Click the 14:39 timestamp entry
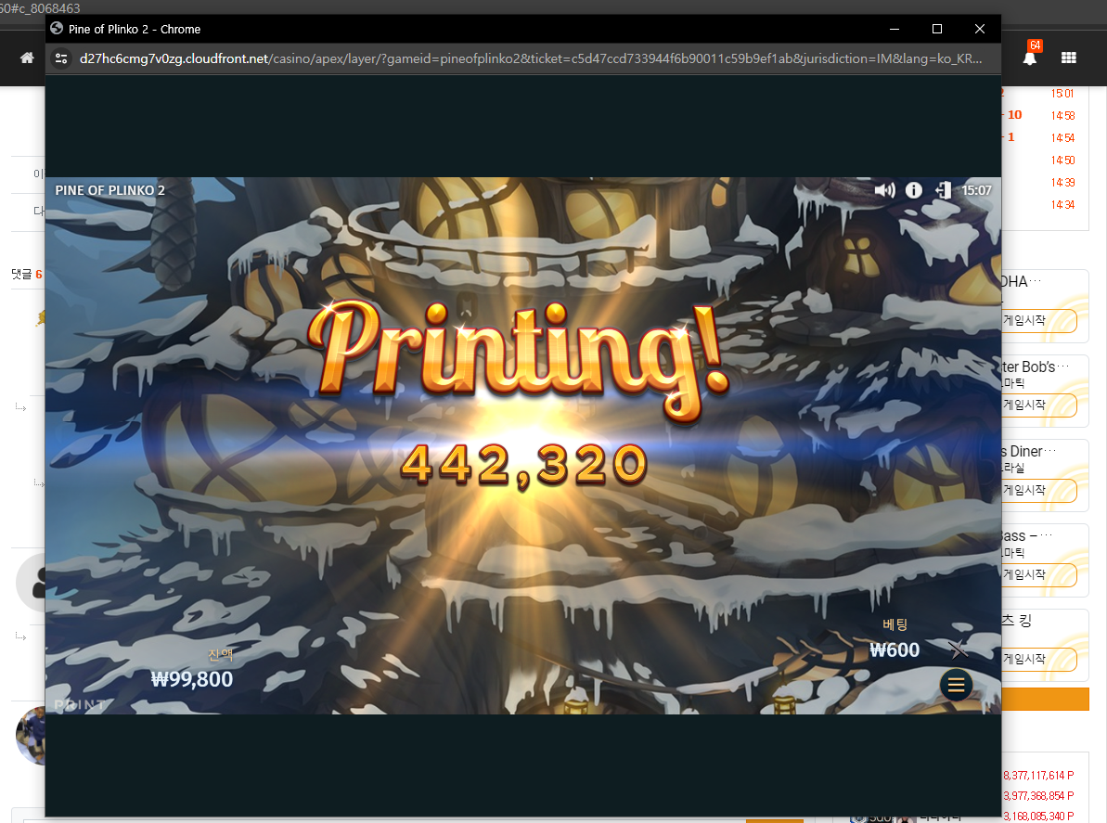Image resolution: width=1107 pixels, height=823 pixels. [x=1062, y=182]
